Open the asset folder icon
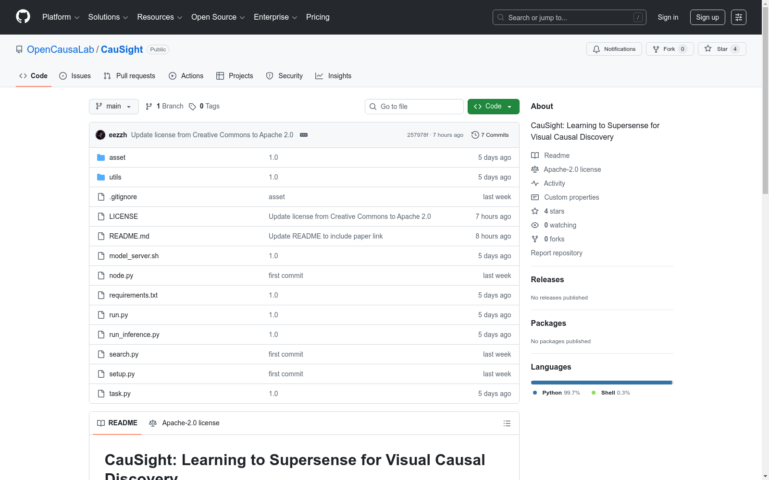The image size is (769, 480). point(101,157)
